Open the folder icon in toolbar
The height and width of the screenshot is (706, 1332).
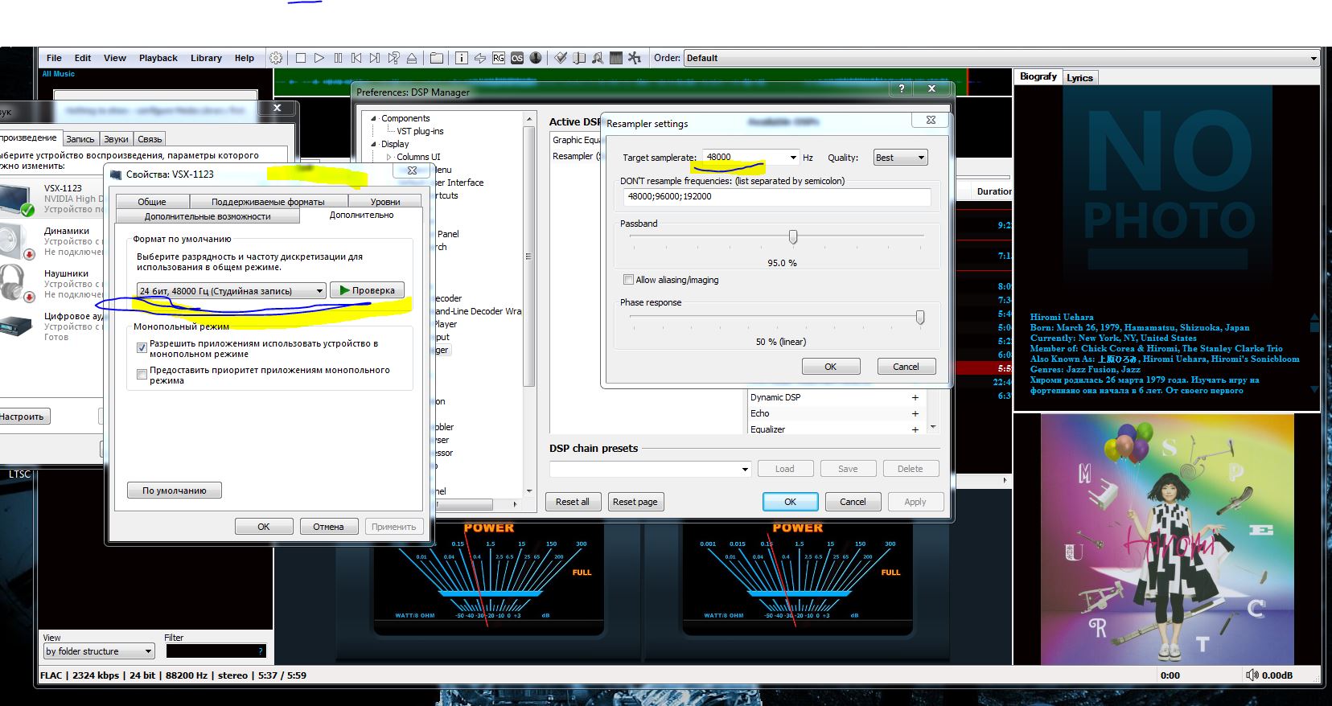pos(436,58)
